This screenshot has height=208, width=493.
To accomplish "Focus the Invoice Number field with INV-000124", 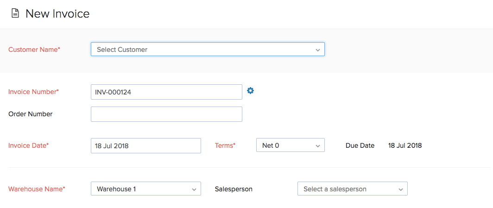I will tap(166, 92).
